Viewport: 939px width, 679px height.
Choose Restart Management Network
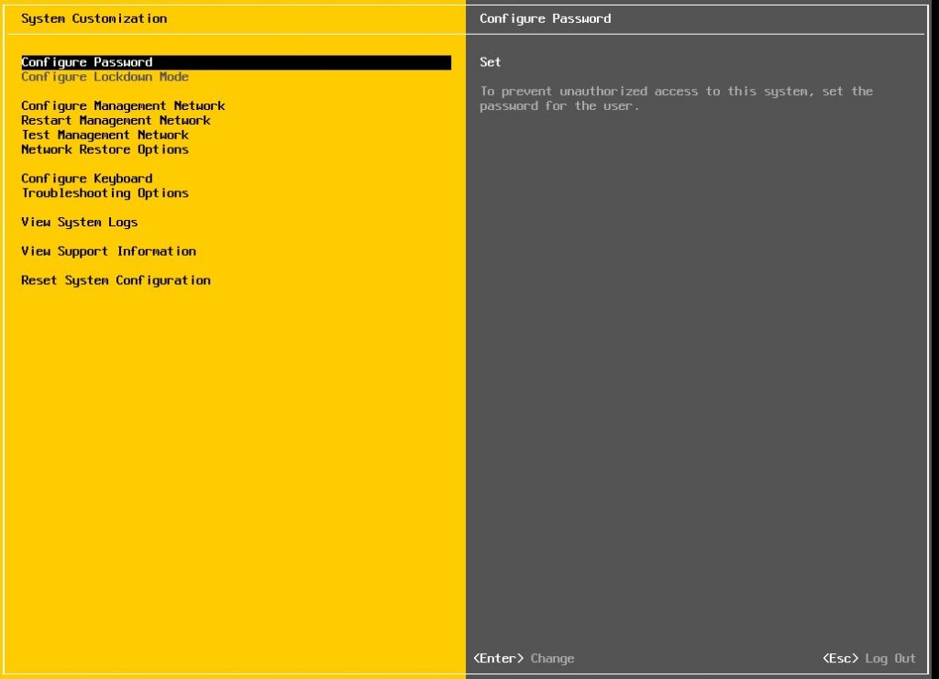(x=116, y=120)
